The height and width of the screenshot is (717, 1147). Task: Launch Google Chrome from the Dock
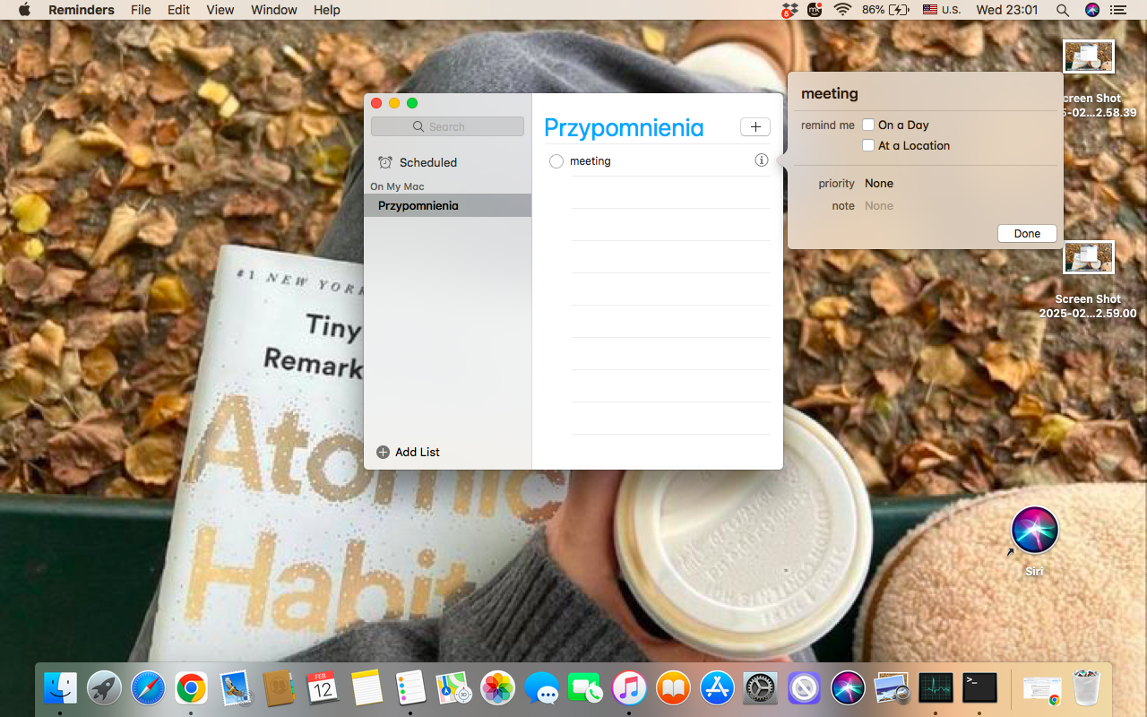point(190,688)
